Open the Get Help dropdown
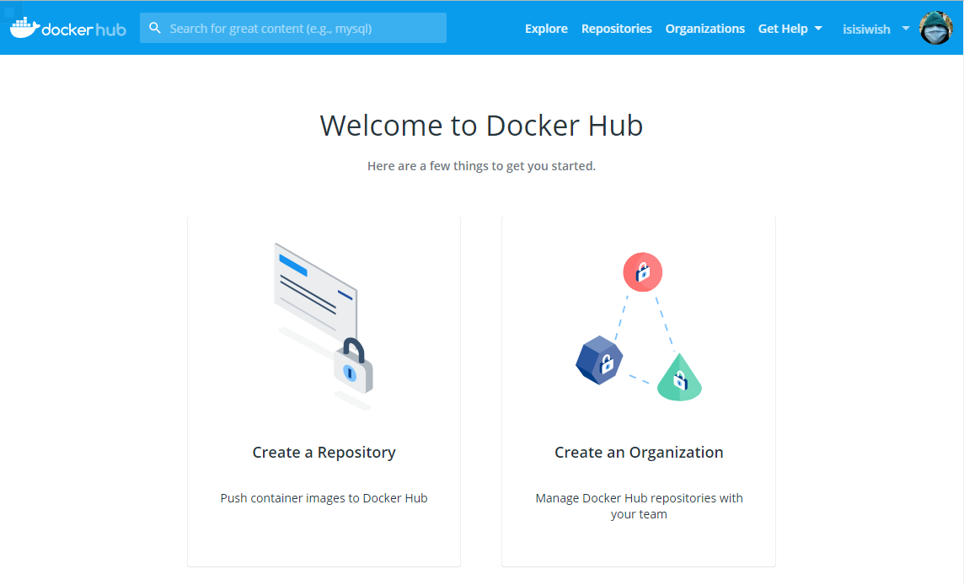Viewport: 964px width, 585px height. click(x=783, y=28)
